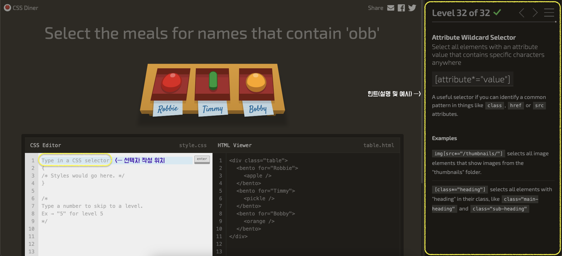
Task: Focus the CSS selector input field
Action: (x=116, y=160)
